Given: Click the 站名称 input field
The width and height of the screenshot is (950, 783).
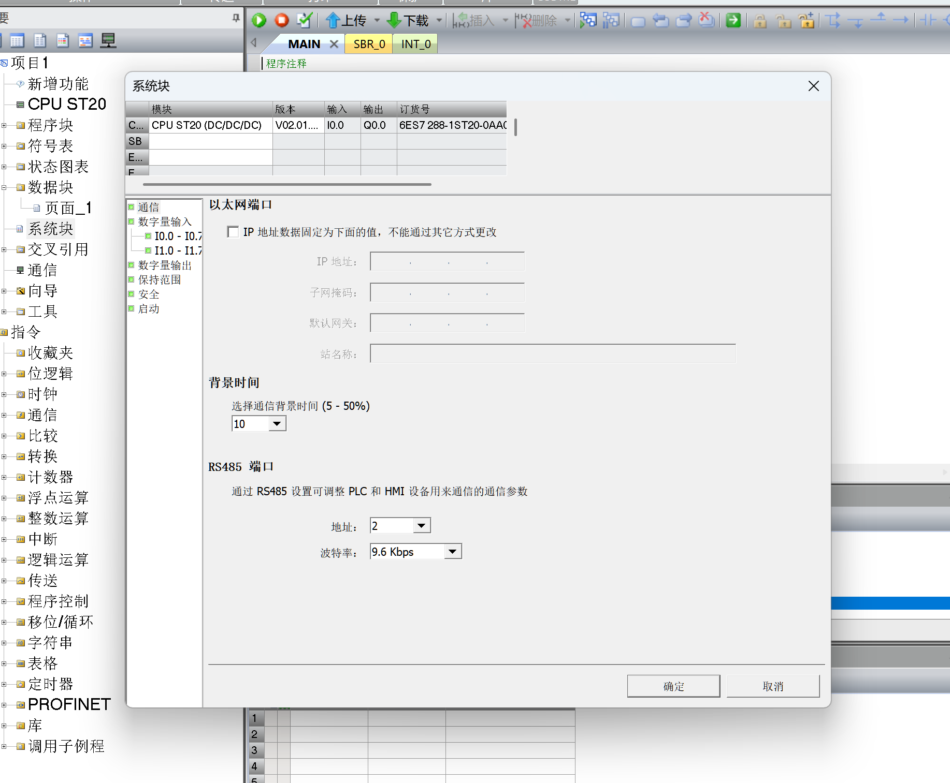Looking at the screenshot, I should 553,354.
